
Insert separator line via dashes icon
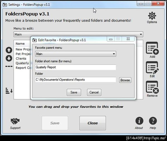coord(9,66)
